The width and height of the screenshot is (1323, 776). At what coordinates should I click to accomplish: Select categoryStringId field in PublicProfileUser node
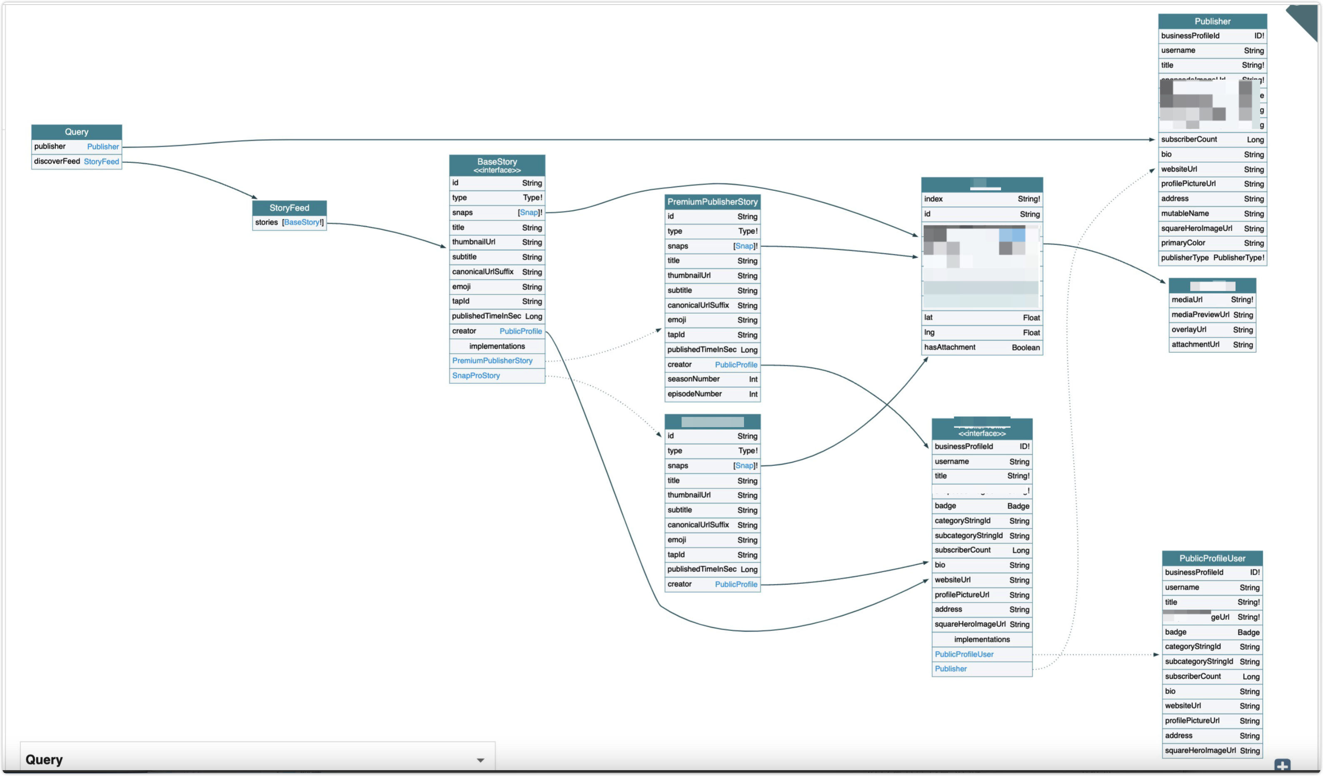coord(1212,647)
